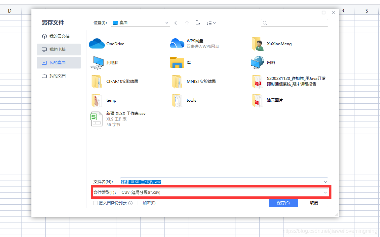Click the OneDrive label text
The height and width of the screenshot is (237, 380).
click(x=115, y=44)
